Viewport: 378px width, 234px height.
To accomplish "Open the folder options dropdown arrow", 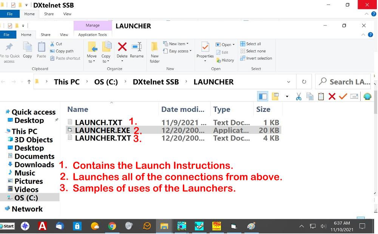I will (x=287, y=97).
